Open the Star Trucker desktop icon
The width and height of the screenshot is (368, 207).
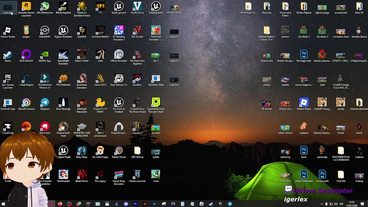pyautogui.click(x=137, y=32)
